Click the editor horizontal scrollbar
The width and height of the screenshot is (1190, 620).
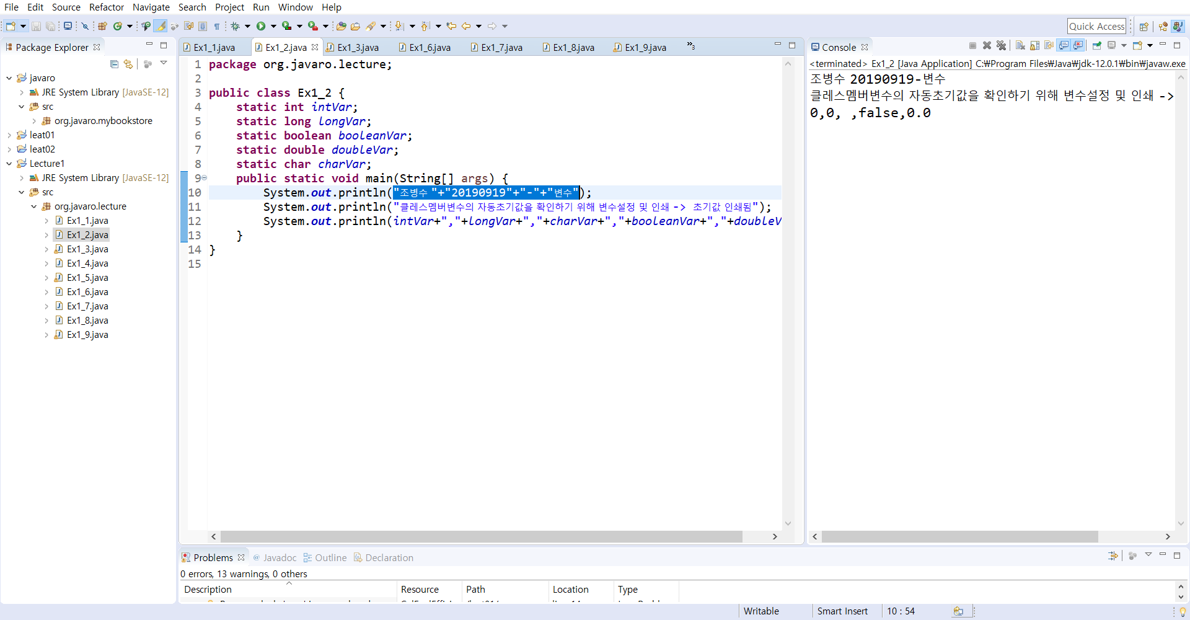[482, 537]
